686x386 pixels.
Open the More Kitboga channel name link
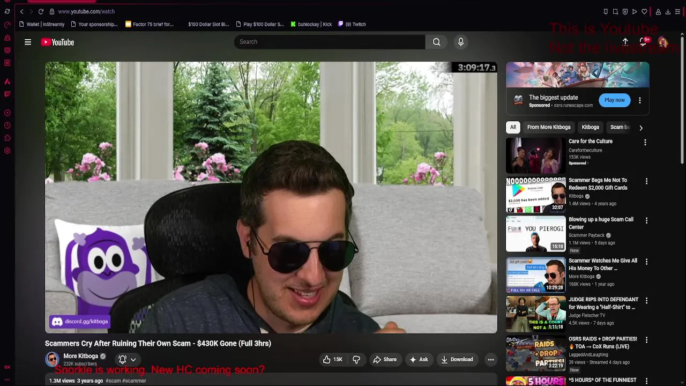81,356
